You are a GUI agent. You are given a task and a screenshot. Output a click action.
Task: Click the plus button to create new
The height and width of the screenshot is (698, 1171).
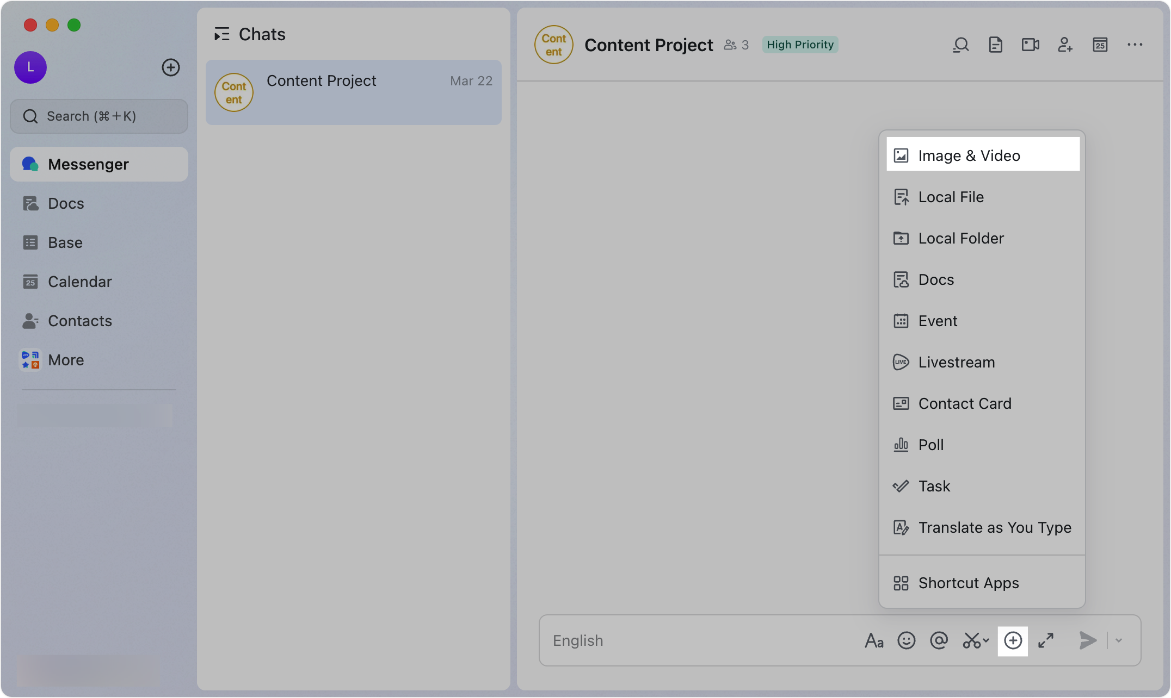(171, 67)
